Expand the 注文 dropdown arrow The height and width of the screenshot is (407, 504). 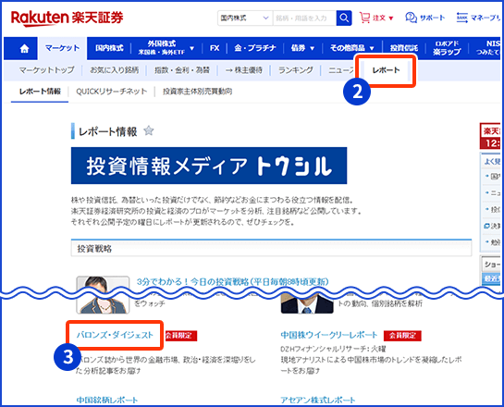click(x=391, y=18)
